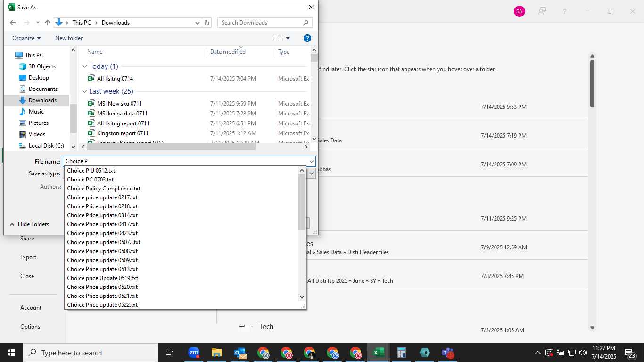This screenshot has height=362, width=644.
Task: Open the Organize dropdown menu
Action: click(x=26, y=38)
